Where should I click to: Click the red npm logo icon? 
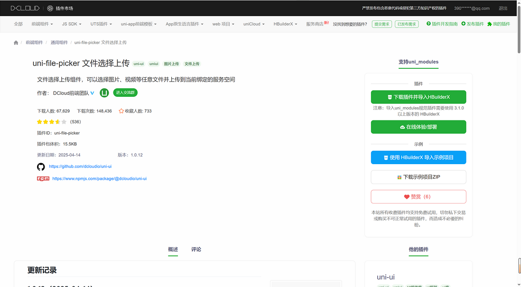(43, 179)
